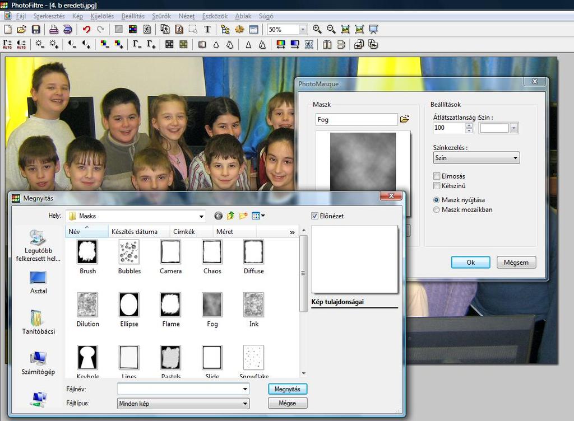574x421 pixels.
Task: Expand hidden columns chevron in file list
Action: point(292,232)
